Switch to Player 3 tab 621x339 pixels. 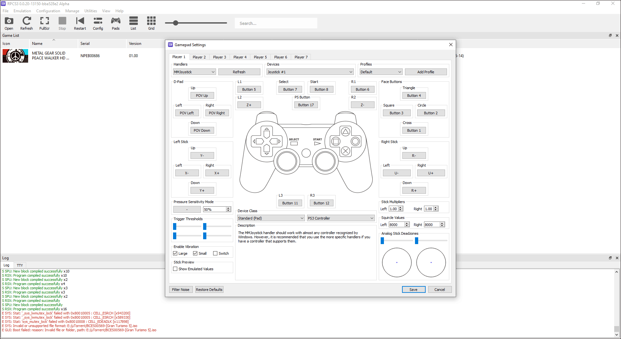pyautogui.click(x=219, y=57)
